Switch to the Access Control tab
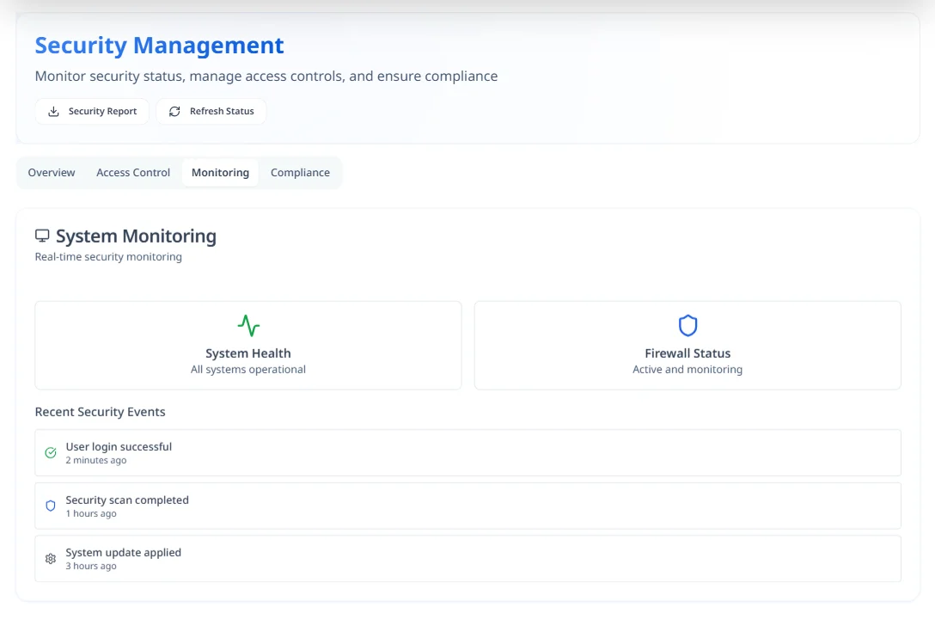This screenshot has height=626, width=935. [133, 173]
